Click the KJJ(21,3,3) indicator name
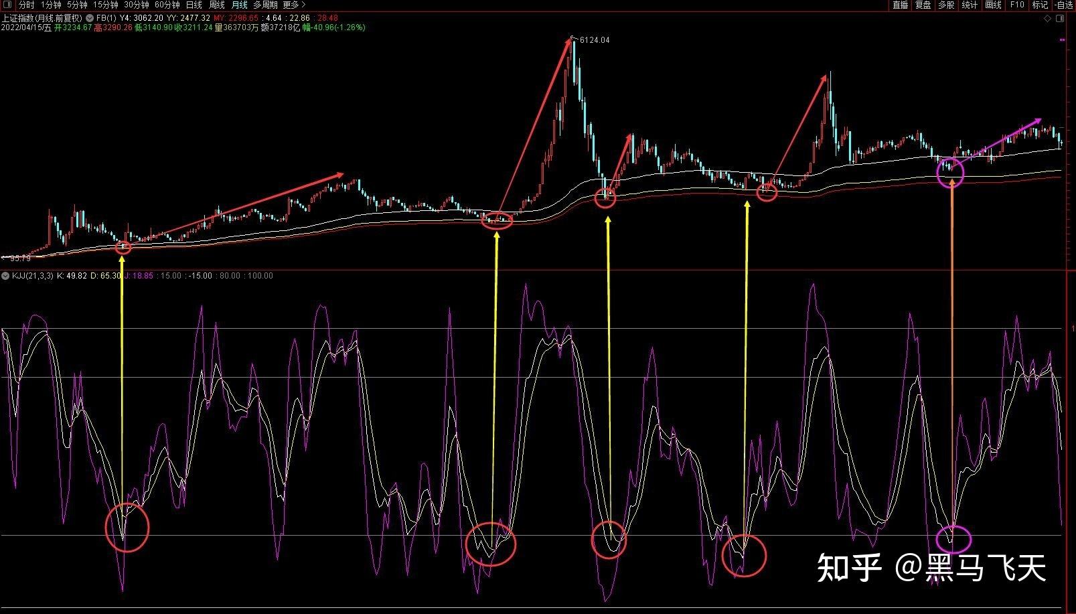Viewport: 1076px width, 614px height. [x=32, y=276]
